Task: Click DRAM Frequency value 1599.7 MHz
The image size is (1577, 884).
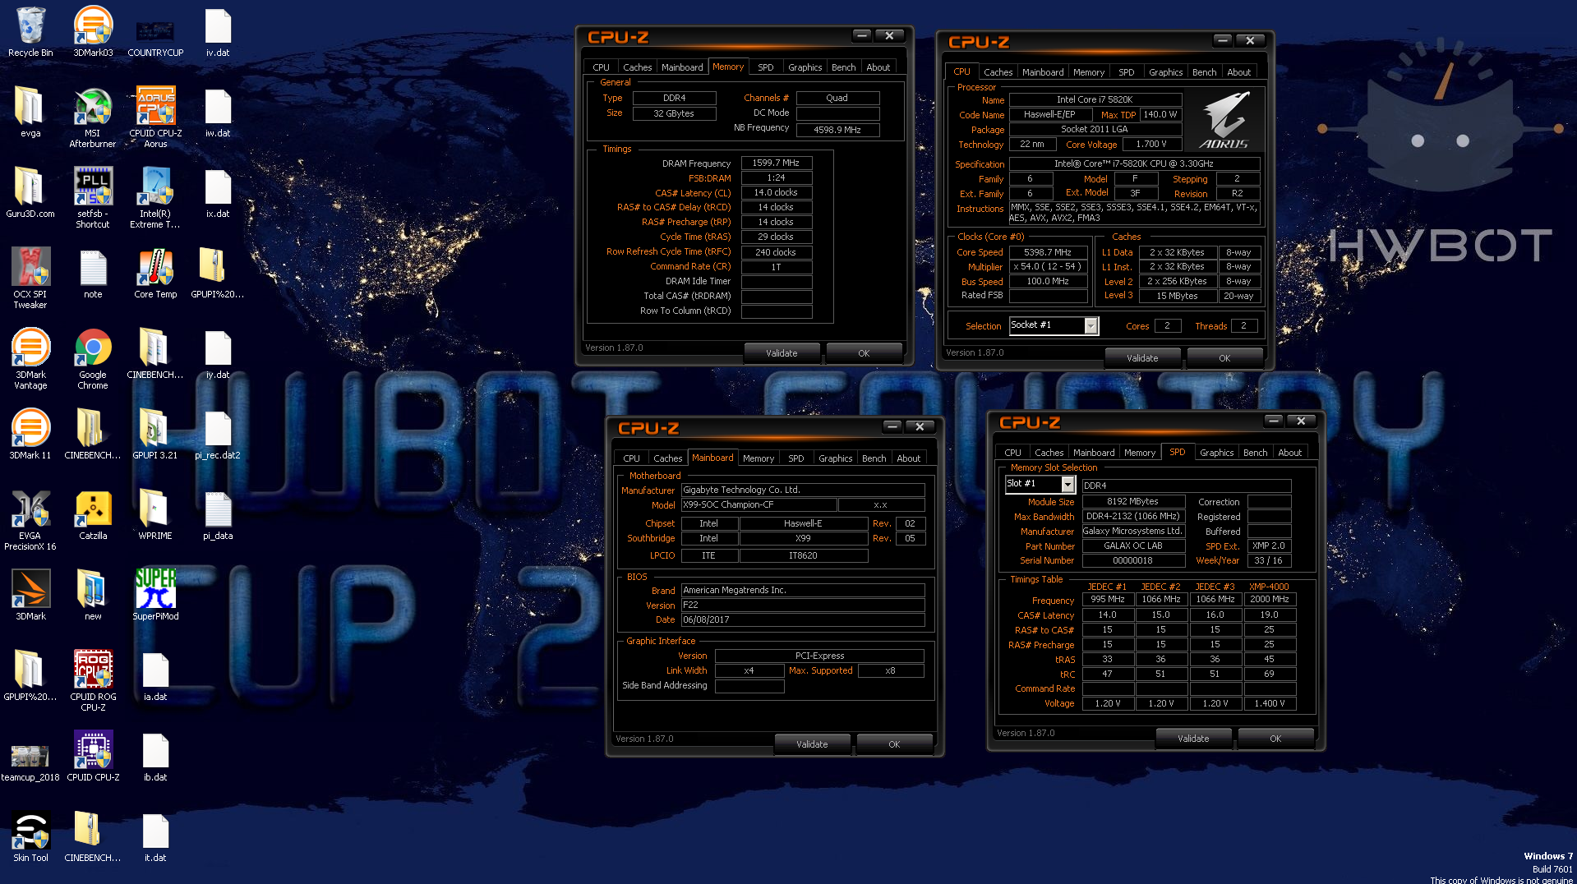Action: (x=777, y=163)
